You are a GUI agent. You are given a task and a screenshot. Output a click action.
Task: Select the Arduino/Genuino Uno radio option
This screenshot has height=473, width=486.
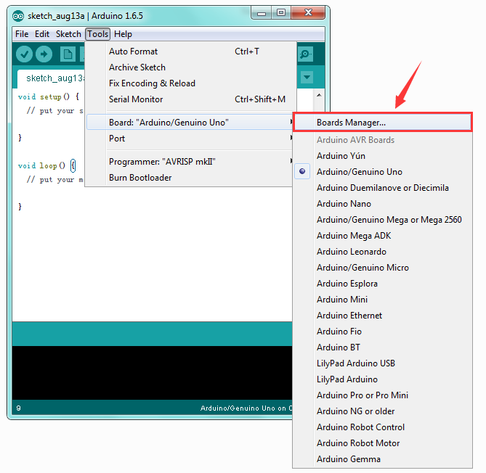tap(302, 171)
